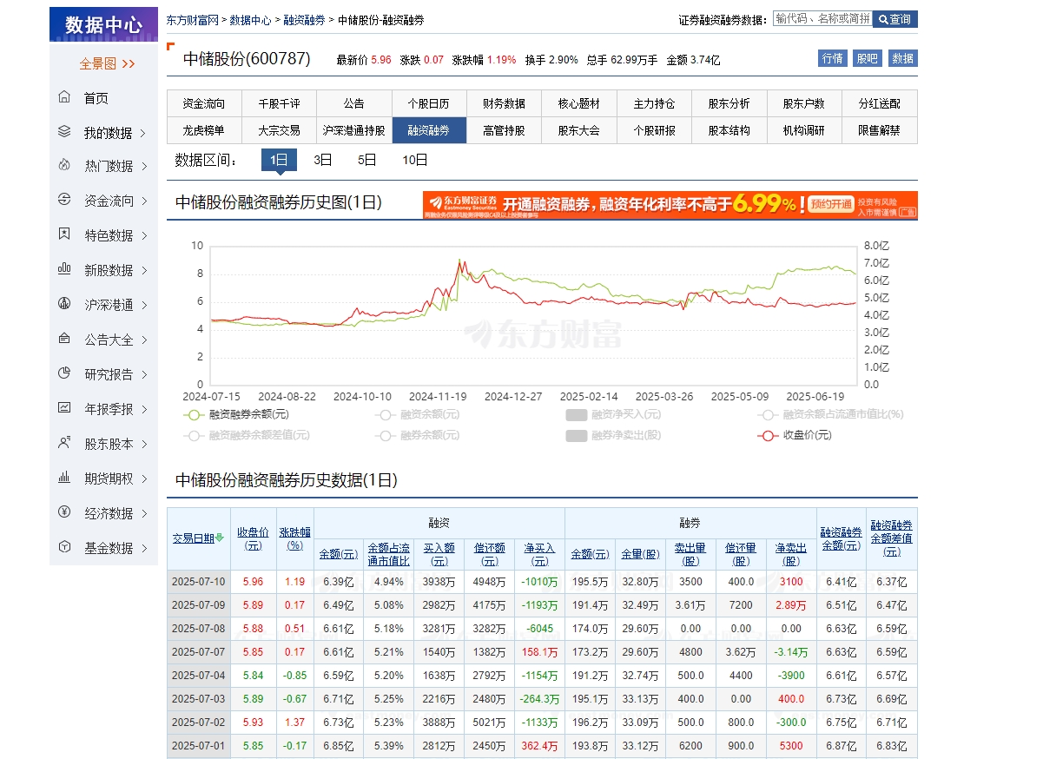Viewport: 1043px width, 759px height.
Task: Expand the 基金数据 sidebar chevron
Action: point(143,548)
